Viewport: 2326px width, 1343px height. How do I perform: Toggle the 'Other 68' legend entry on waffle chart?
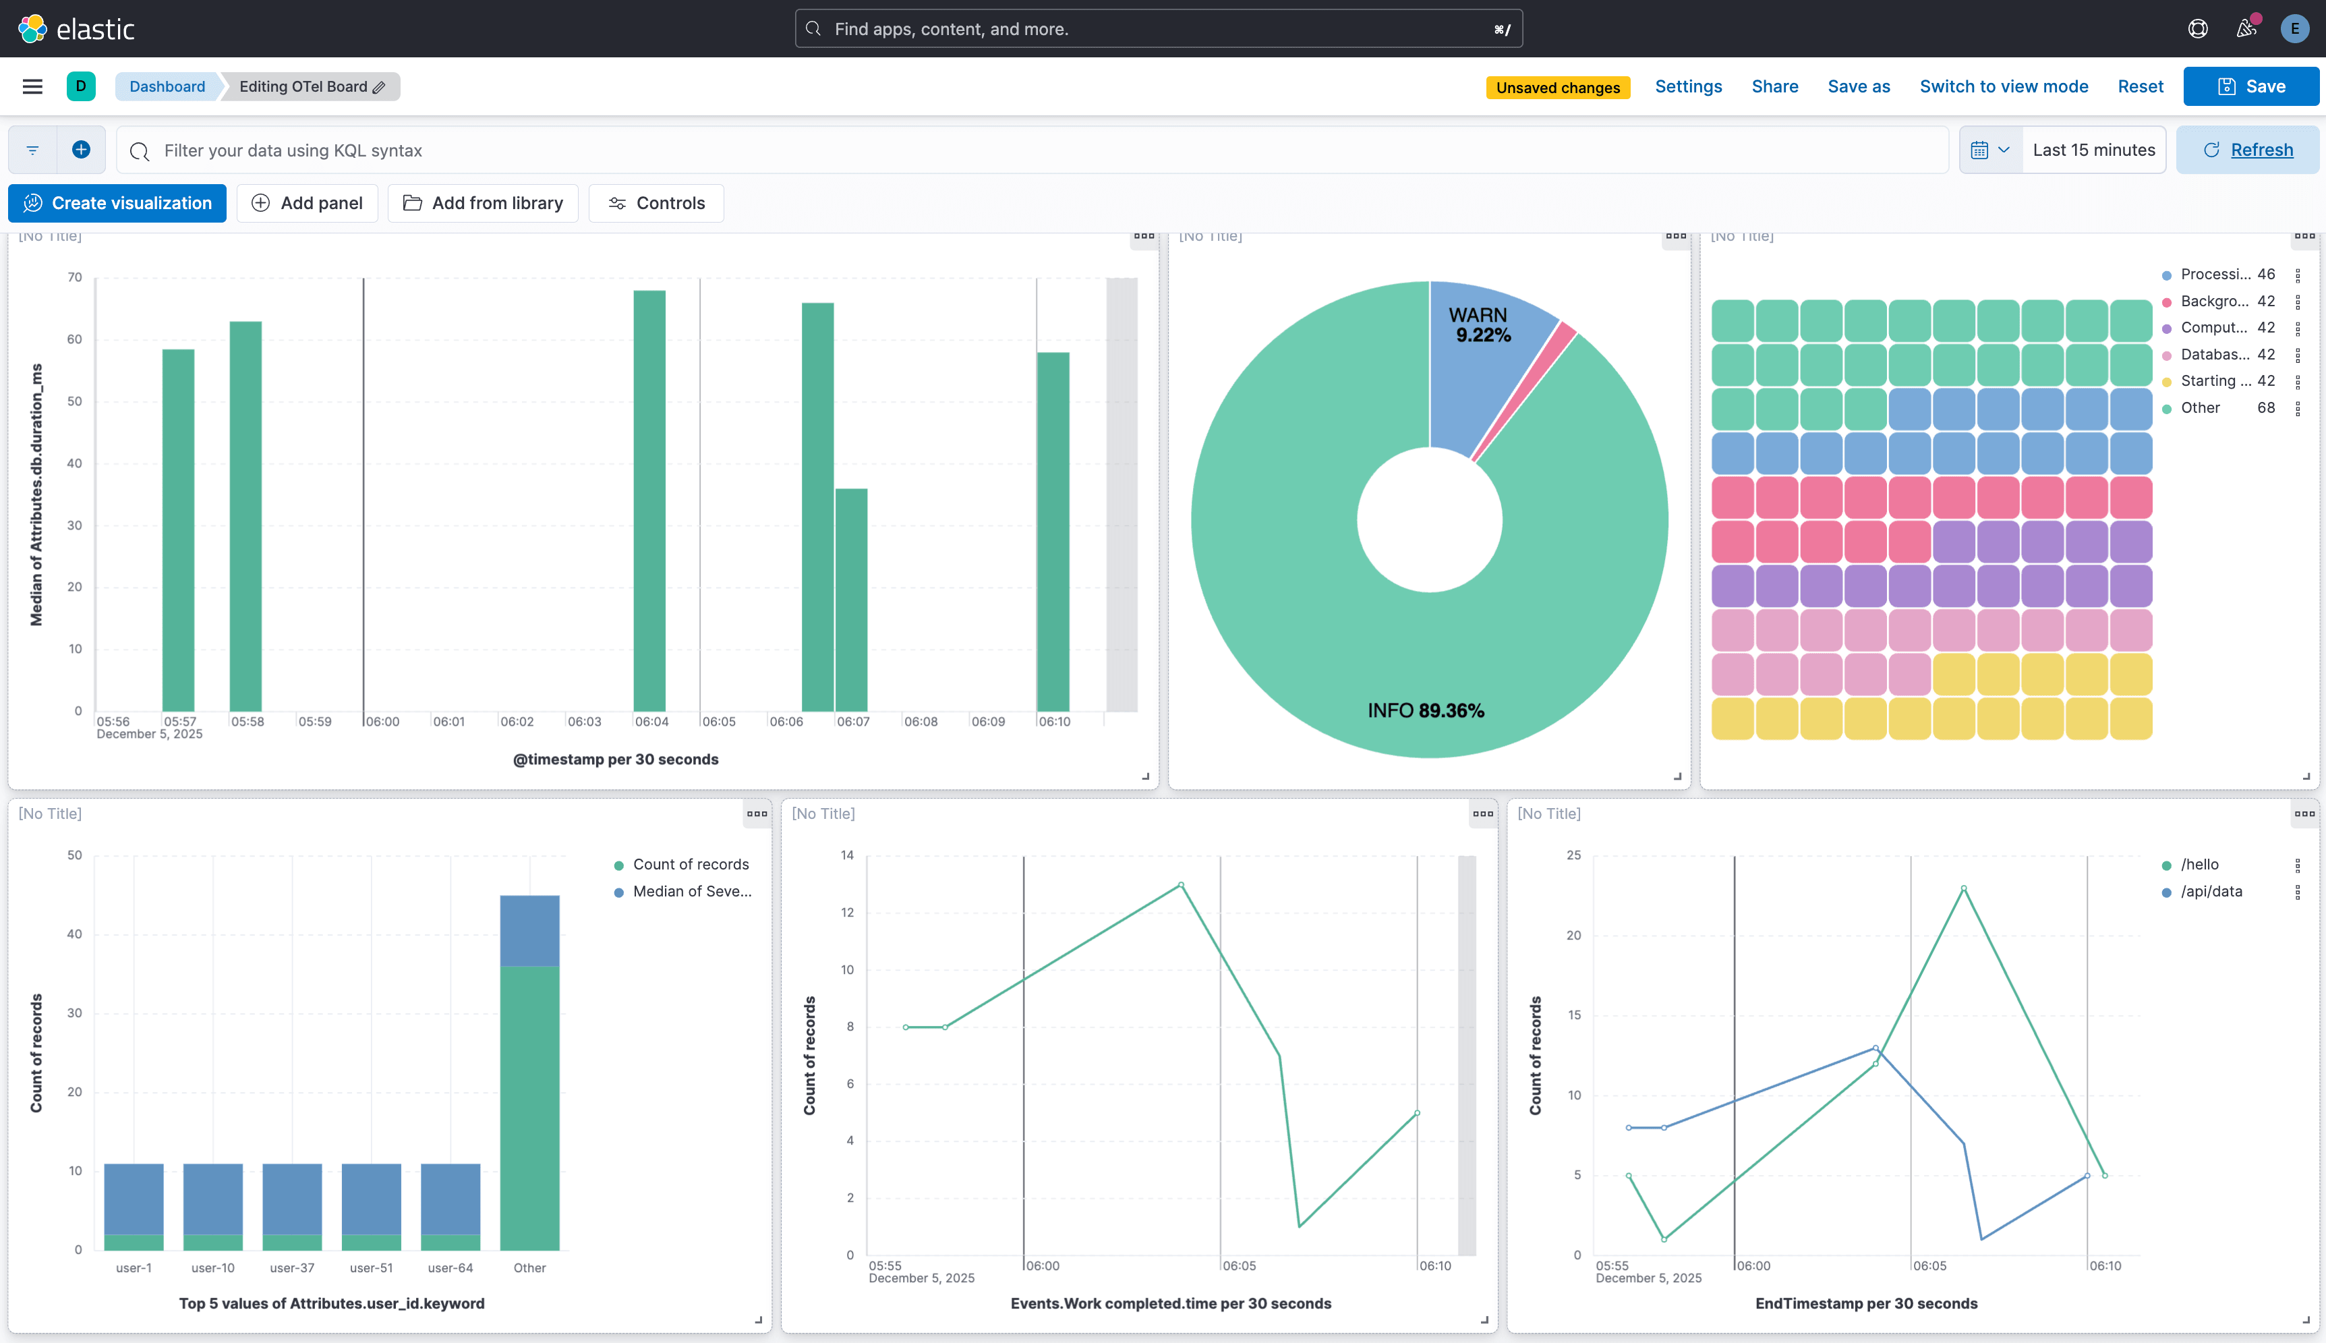2201,407
